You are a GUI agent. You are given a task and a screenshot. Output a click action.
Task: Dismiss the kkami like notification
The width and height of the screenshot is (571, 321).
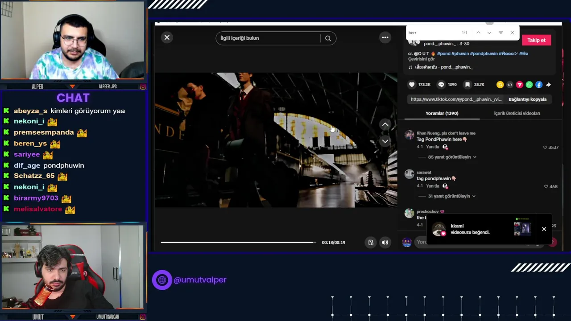tap(544, 229)
